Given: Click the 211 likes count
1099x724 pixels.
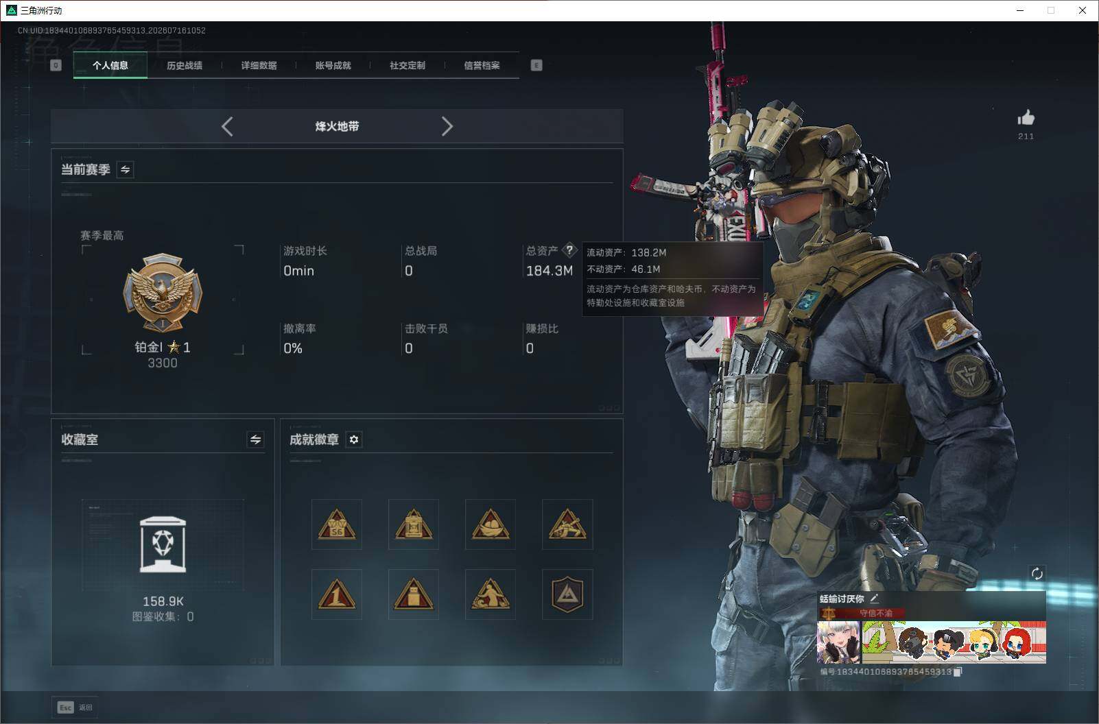Looking at the screenshot, I should (1026, 136).
